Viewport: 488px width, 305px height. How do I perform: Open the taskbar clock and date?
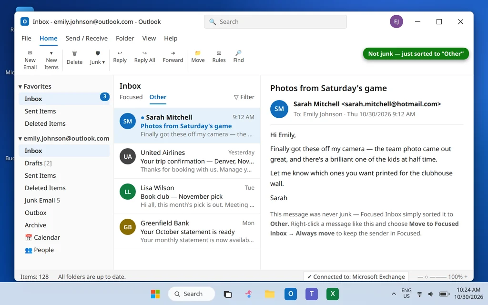(x=468, y=293)
